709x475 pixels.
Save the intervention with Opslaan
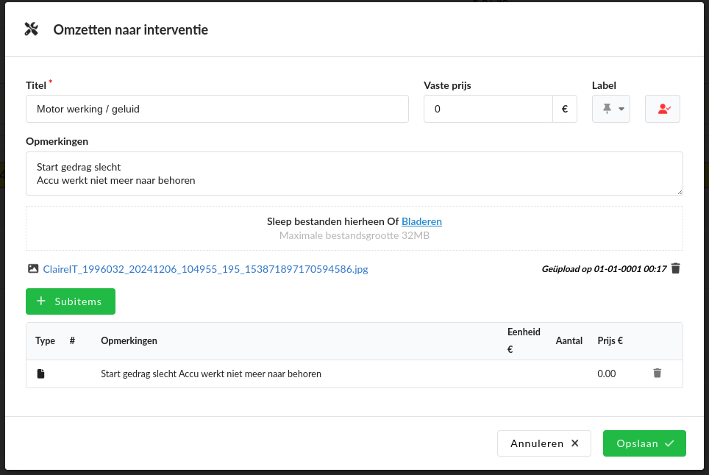click(644, 443)
